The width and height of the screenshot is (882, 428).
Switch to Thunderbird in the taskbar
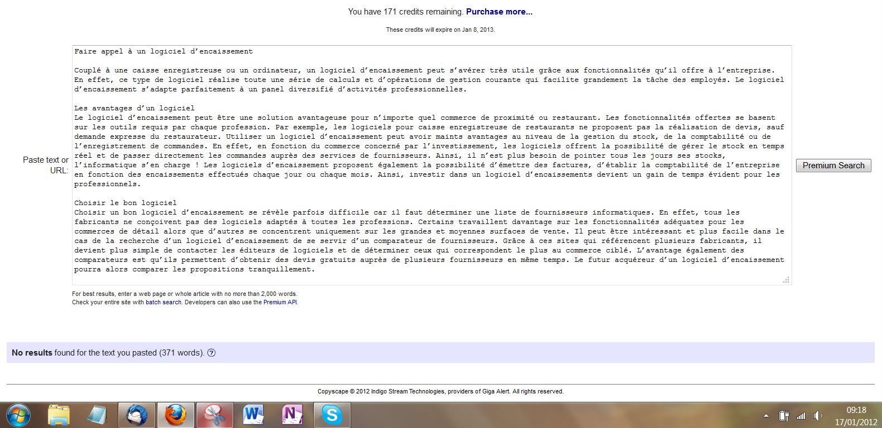[x=137, y=415]
